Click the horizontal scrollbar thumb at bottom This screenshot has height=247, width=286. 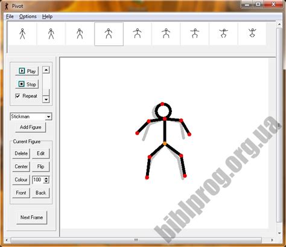click(136, 240)
